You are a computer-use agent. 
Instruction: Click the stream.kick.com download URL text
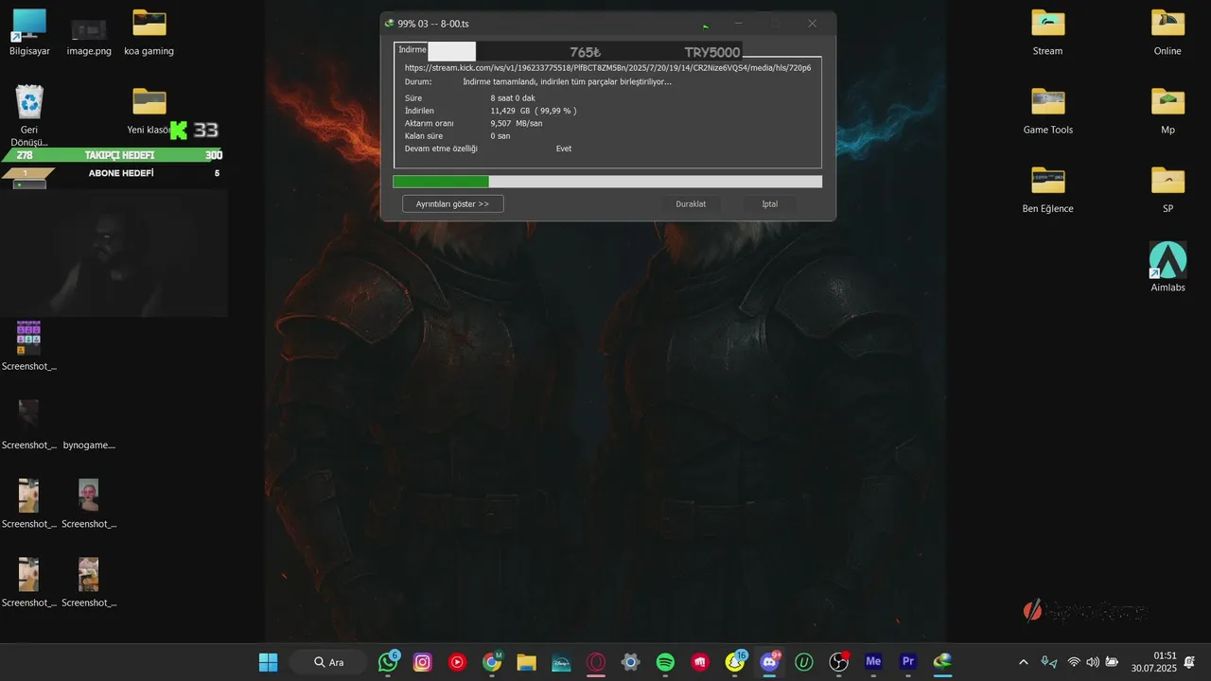click(607, 68)
